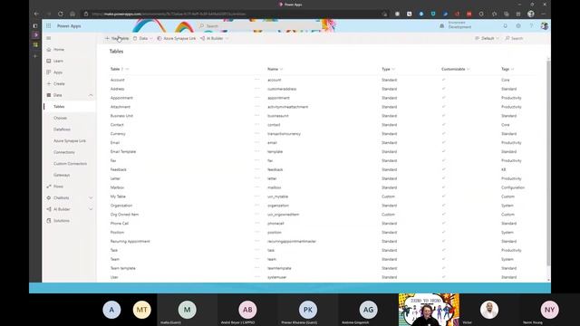Expand the AI Builder nav section
The height and width of the screenshot is (326, 580).
click(x=91, y=209)
